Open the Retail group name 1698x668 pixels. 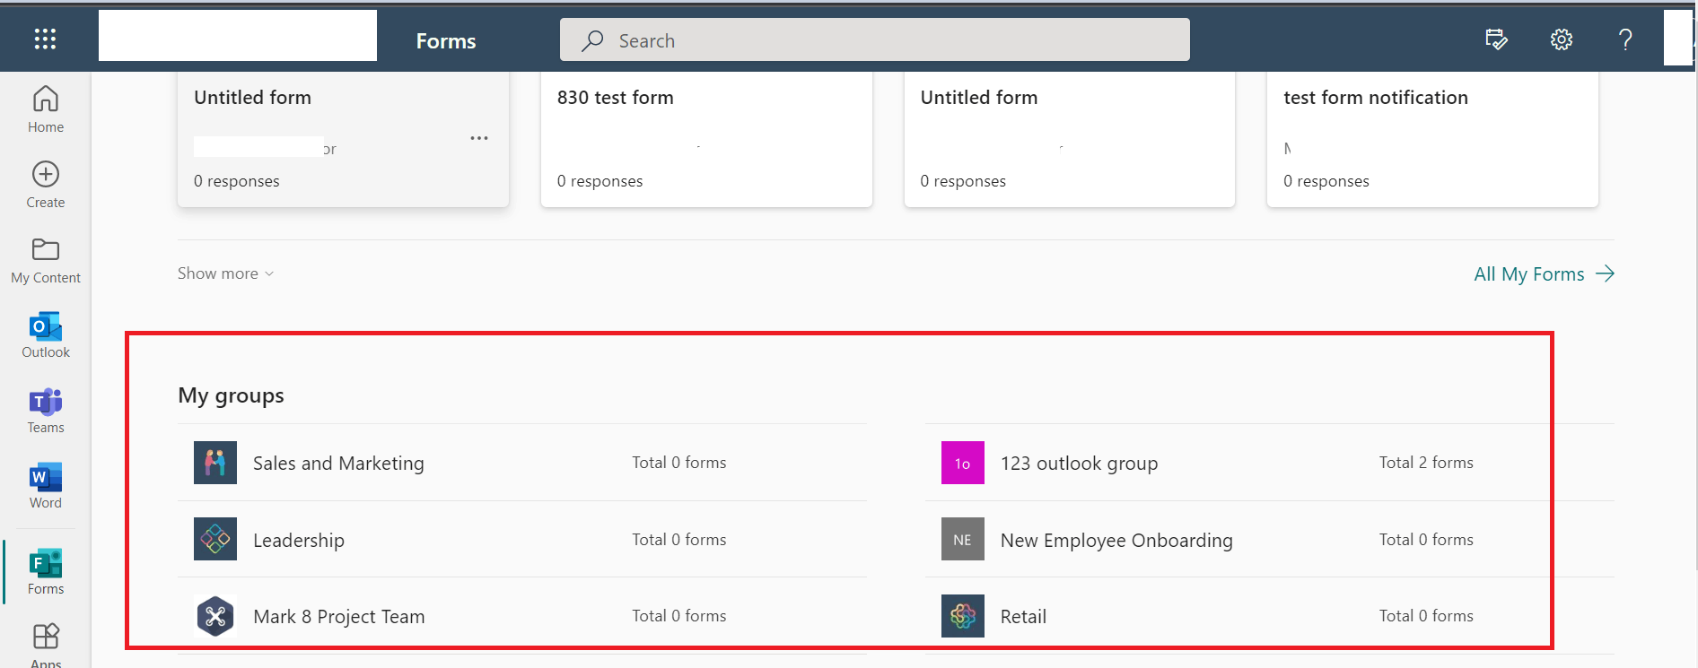1023,617
